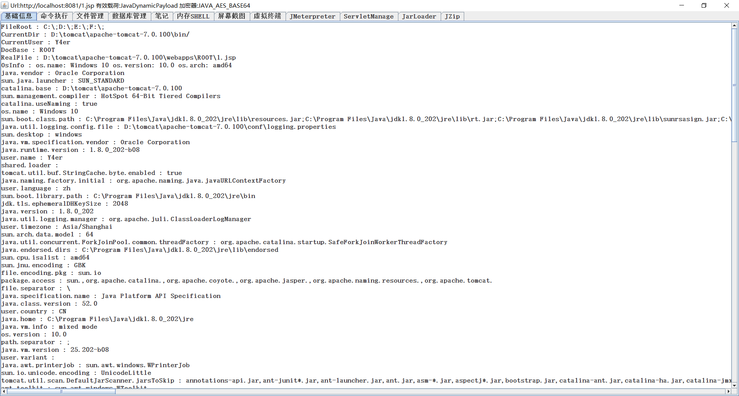Screen dimensions: 739x396
Task: Click 'user.country : CN' line
Action: (x=34, y=311)
